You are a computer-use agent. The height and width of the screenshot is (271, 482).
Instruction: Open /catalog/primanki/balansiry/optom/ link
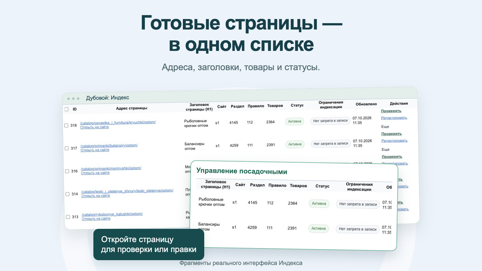[x=109, y=145]
